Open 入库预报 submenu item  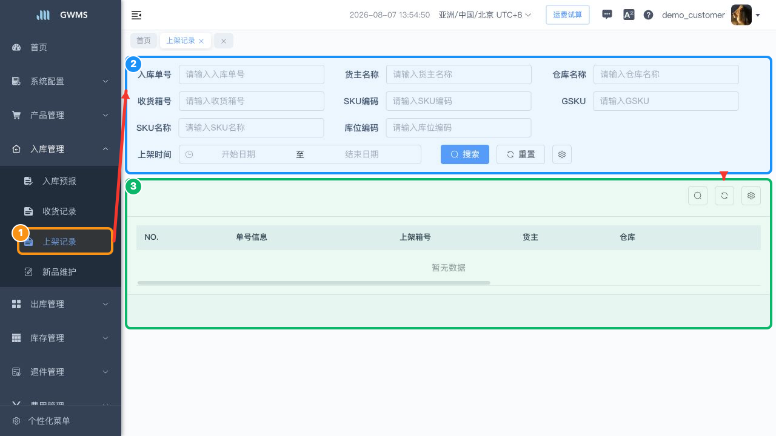[x=61, y=181]
